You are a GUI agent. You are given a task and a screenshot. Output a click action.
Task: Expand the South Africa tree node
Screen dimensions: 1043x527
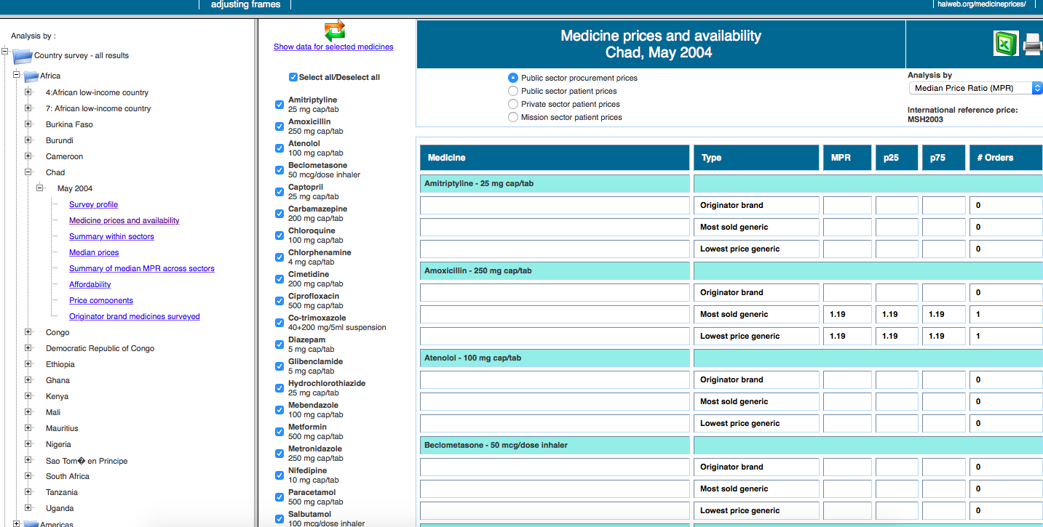28,476
